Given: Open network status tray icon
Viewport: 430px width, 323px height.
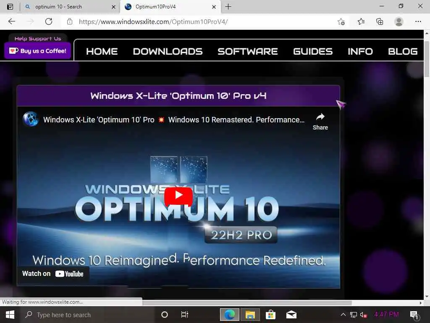Looking at the screenshot, I should coord(354,315).
